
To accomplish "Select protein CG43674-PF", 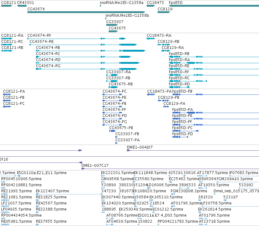I will click(x=114, y=110).
